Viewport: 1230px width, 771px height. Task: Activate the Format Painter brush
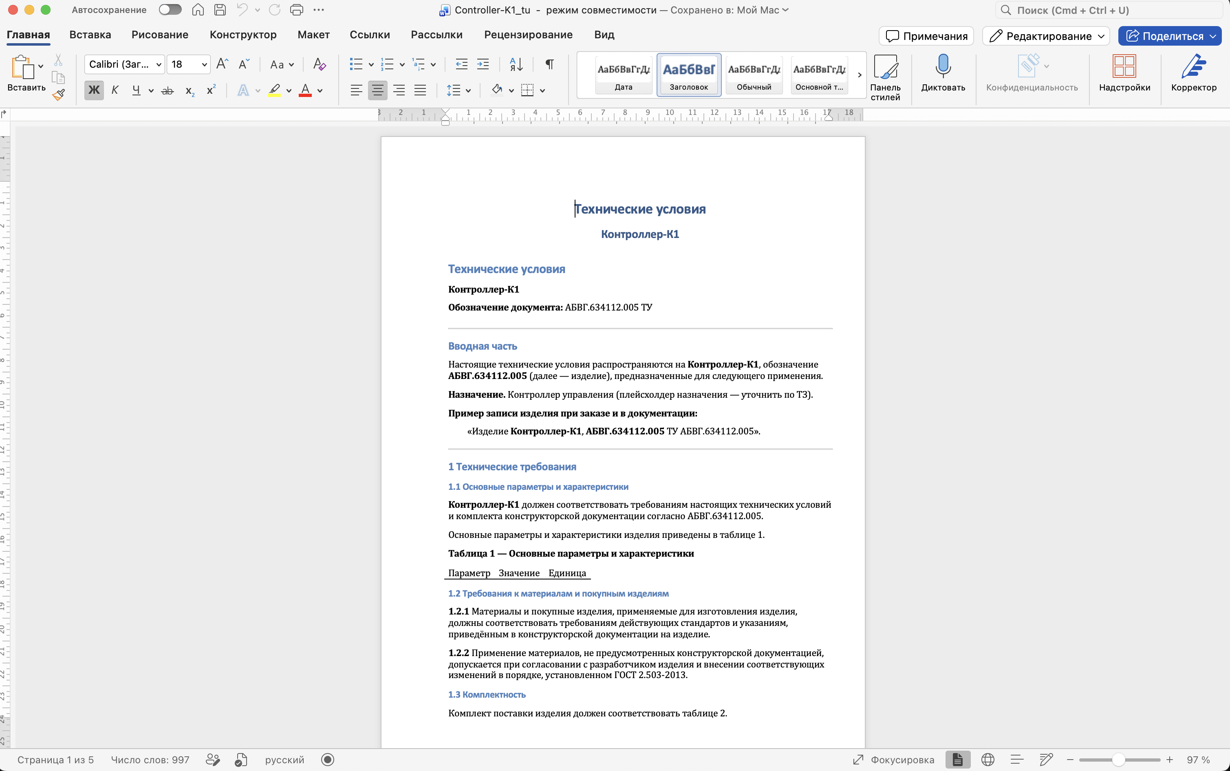click(58, 94)
